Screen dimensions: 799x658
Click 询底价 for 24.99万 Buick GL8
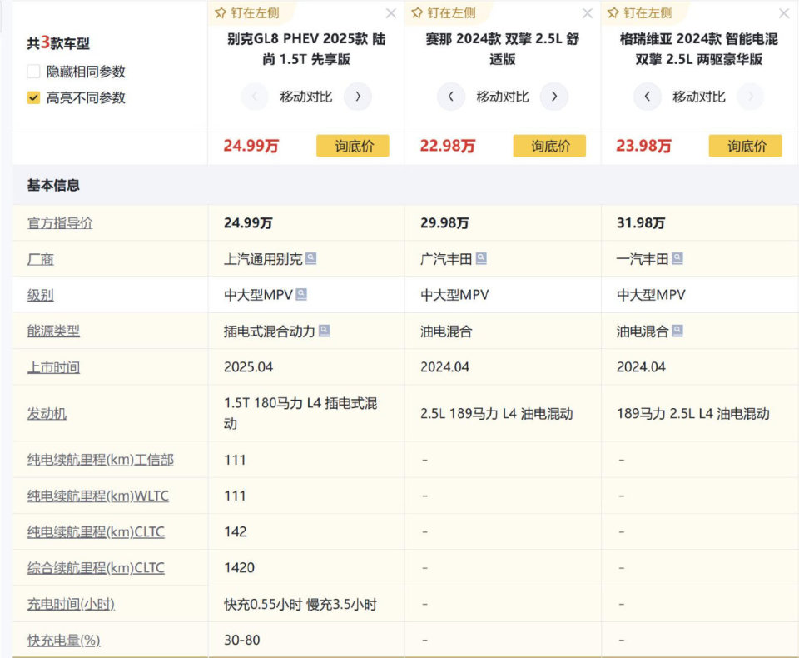(353, 146)
